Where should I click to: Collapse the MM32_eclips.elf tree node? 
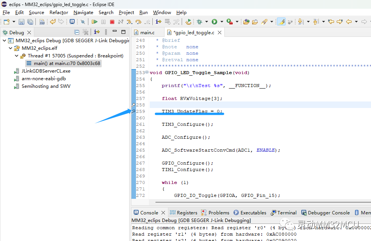coord(11,48)
